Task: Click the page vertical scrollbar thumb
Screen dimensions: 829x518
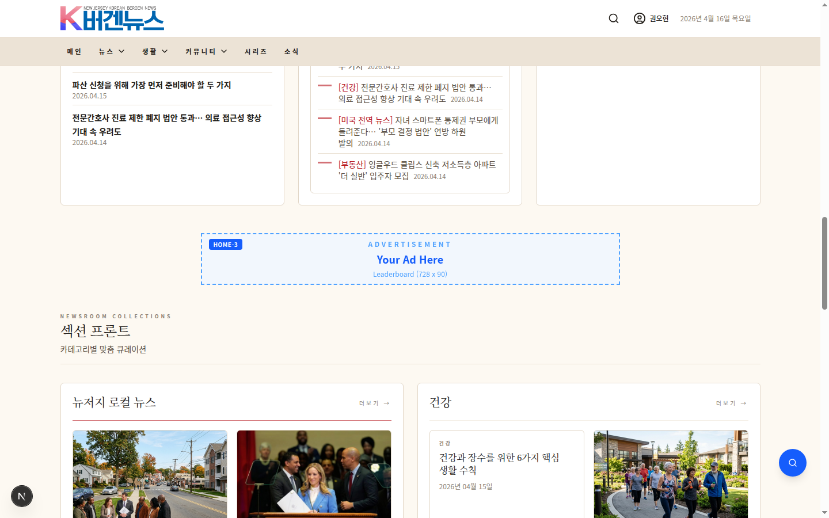Action: coord(824,263)
